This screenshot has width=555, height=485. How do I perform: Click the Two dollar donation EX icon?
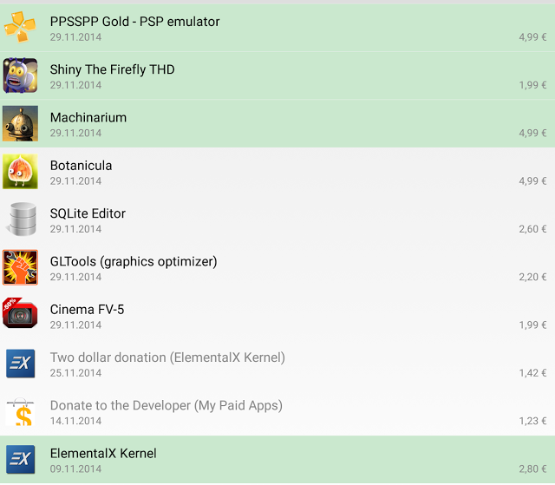click(x=20, y=364)
